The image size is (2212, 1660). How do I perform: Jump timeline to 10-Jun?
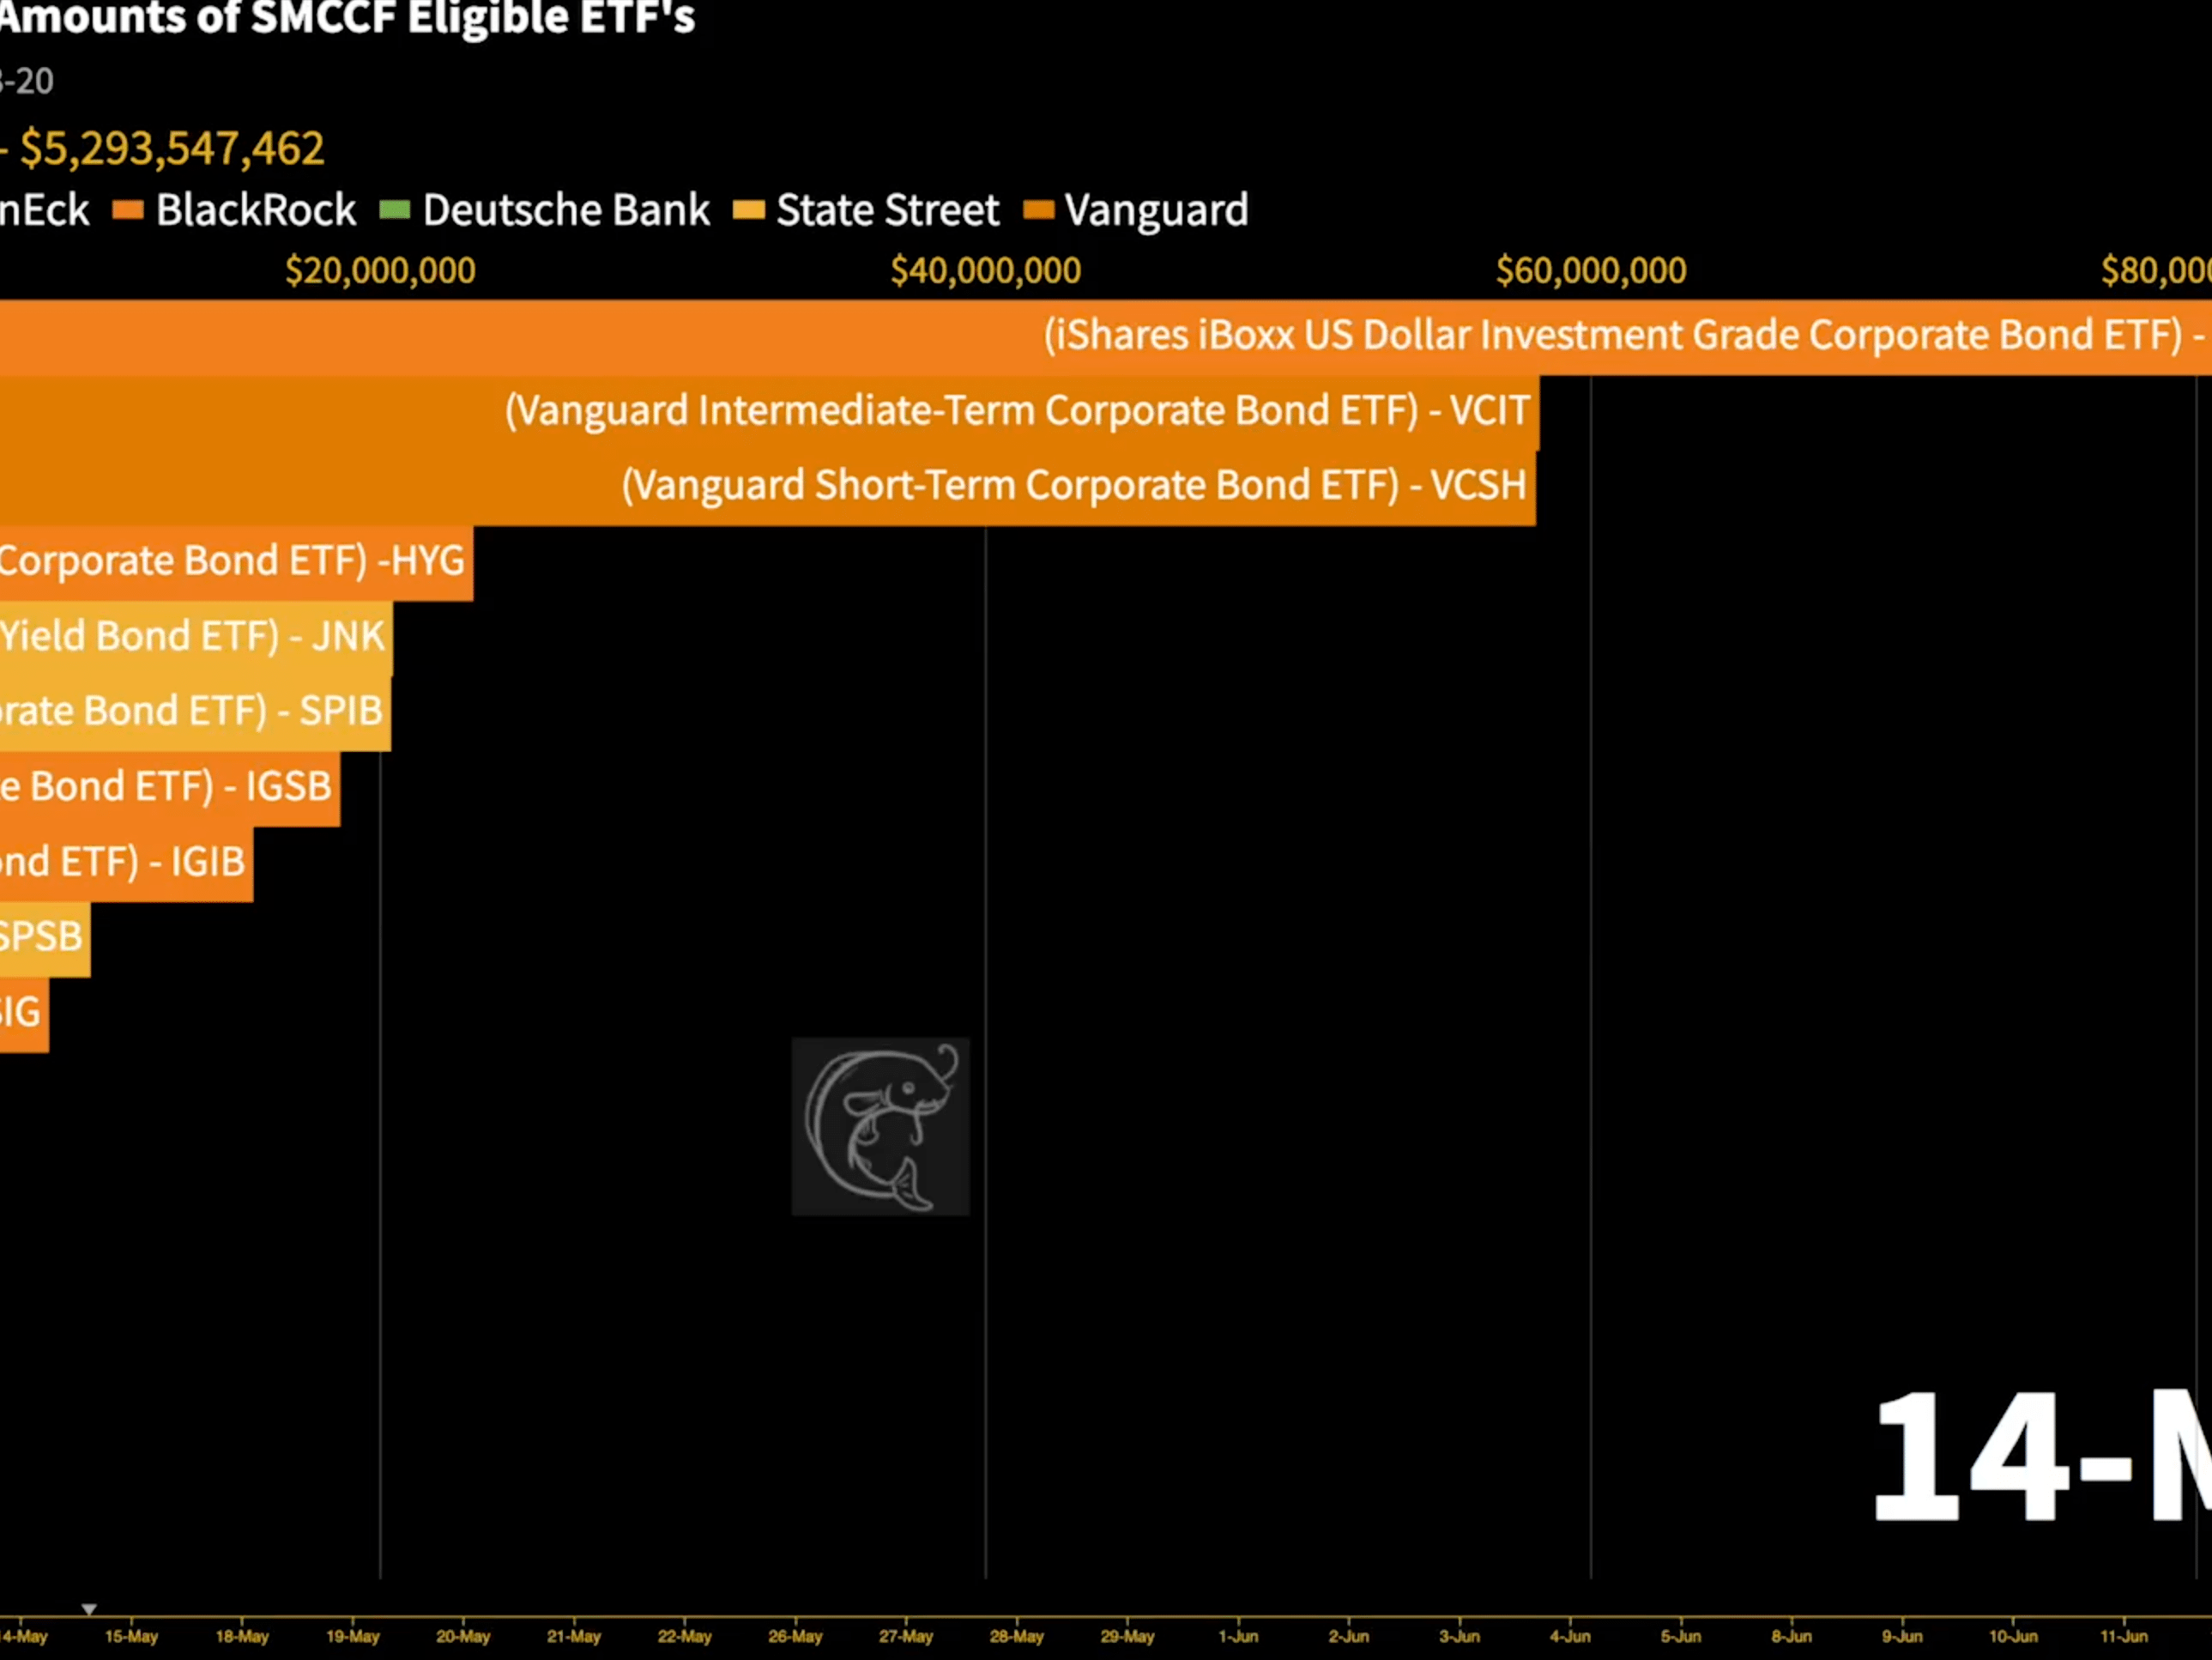(x=2013, y=1637)
